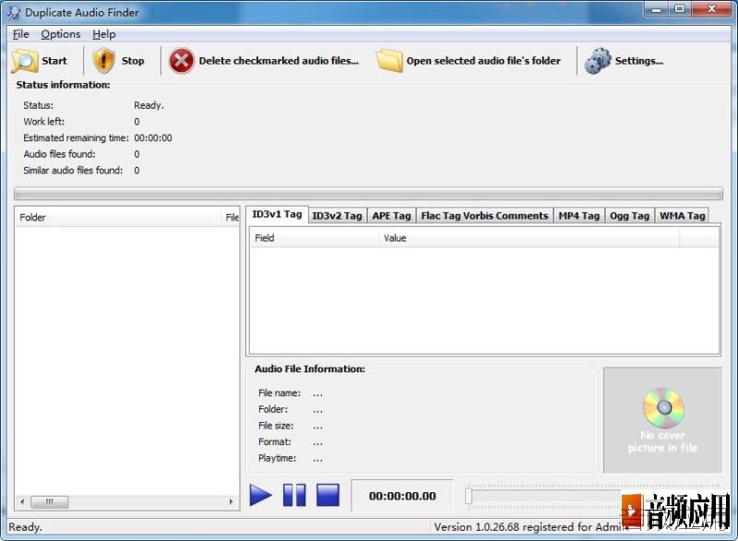Click the 00:00:00.00 playback time display
738x541 pixels.
(x=402, y=496)
